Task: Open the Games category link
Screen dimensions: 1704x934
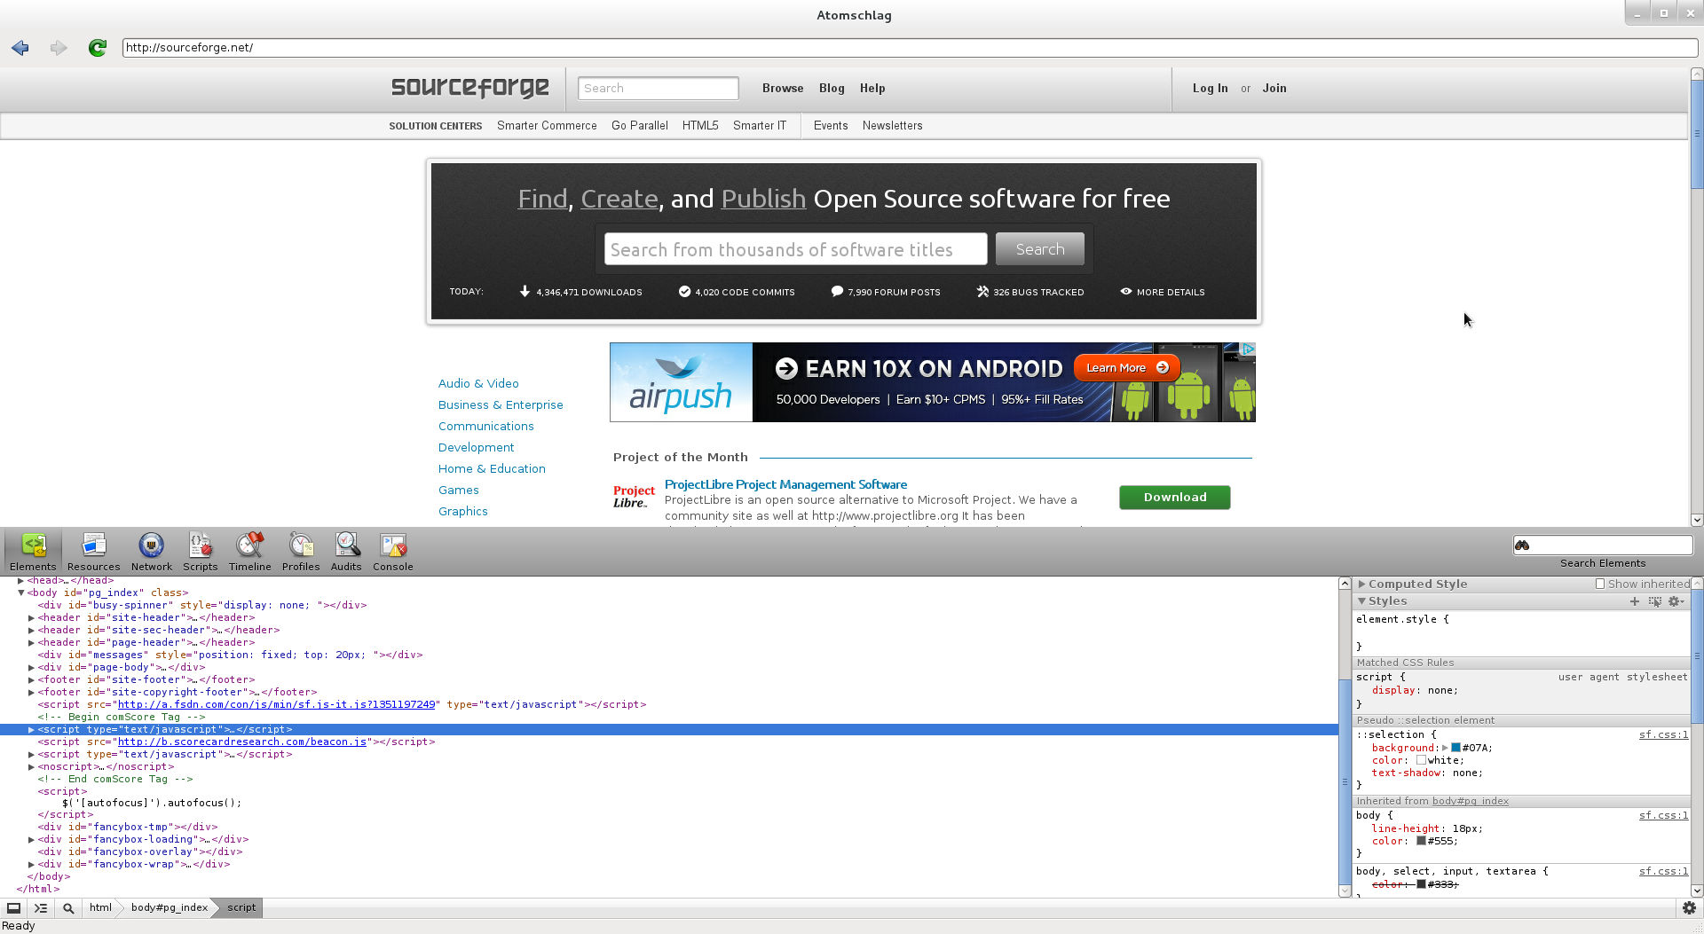Action: coord(459,490)
